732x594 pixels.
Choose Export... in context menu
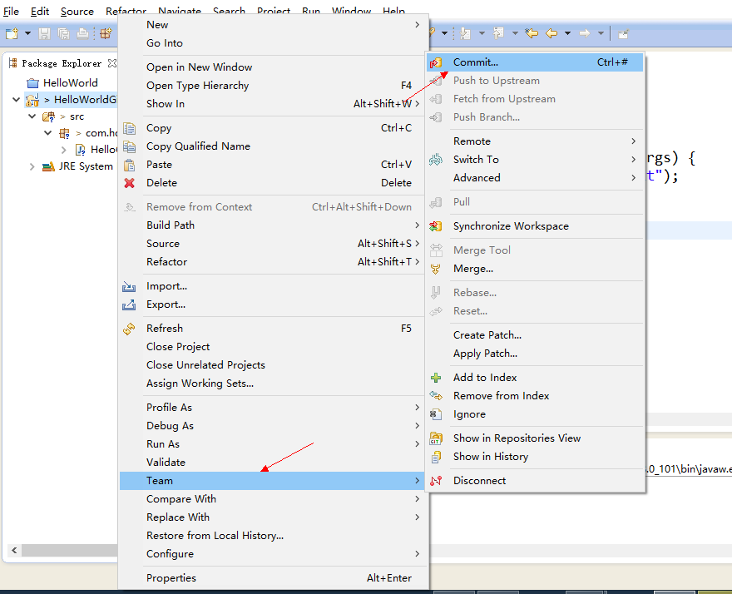pyautogui.click(x=273, y=304)
